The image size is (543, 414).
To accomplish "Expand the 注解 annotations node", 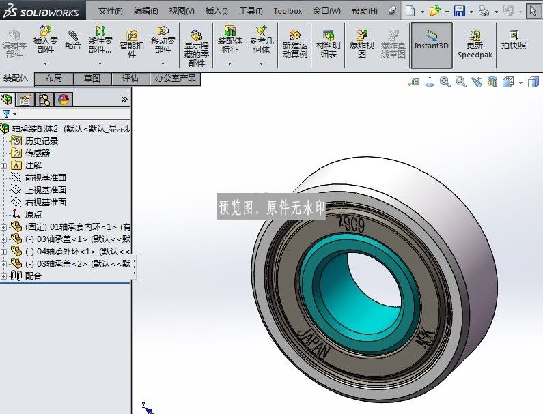I will 3,166.
